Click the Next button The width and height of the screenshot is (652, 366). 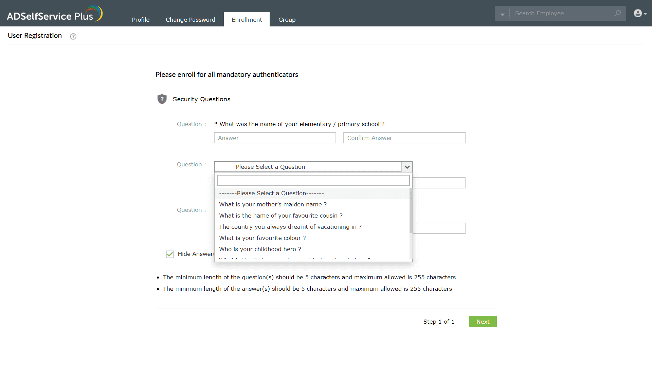click(483, 321)
